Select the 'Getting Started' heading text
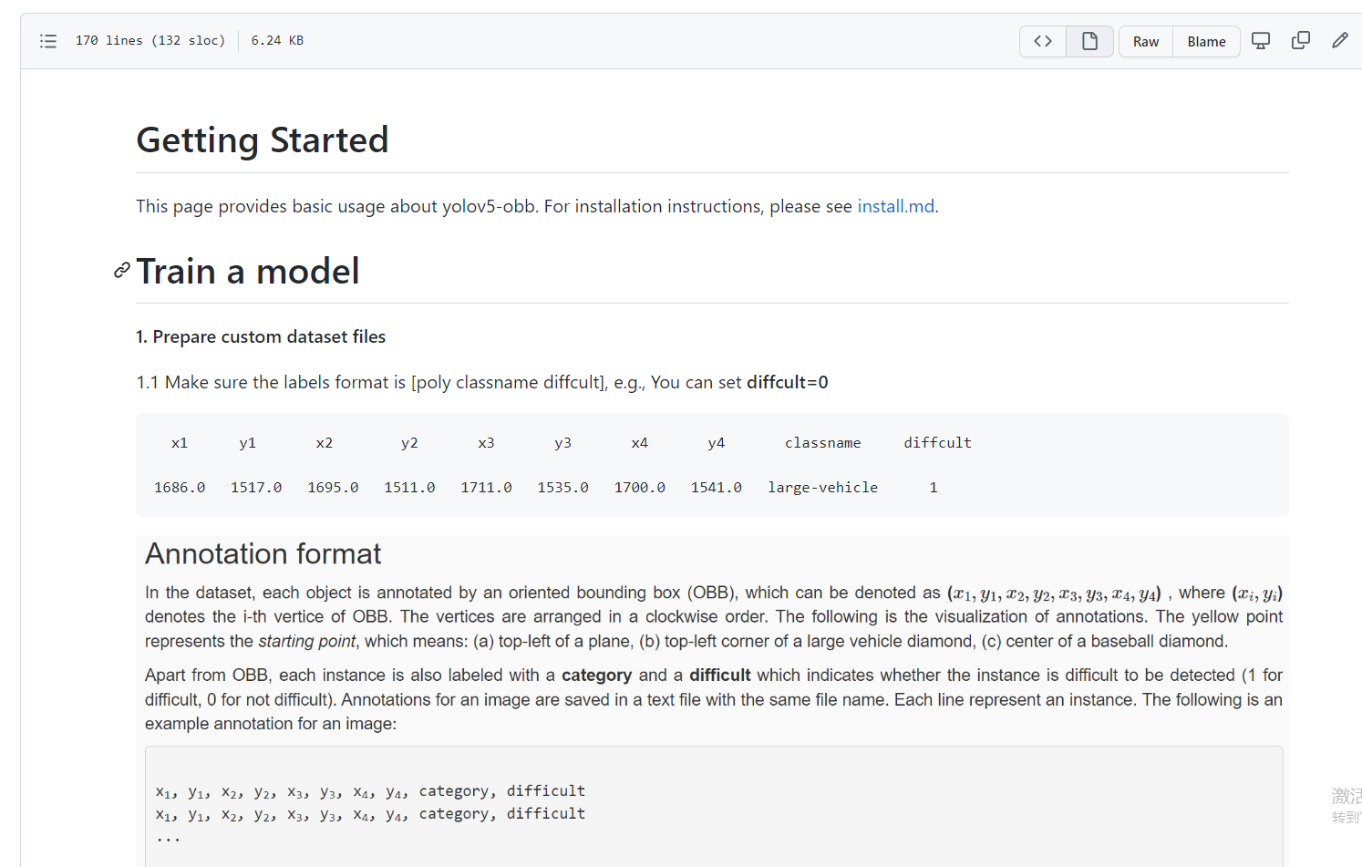Screen dimensions: 1362x867 point(262,139)
